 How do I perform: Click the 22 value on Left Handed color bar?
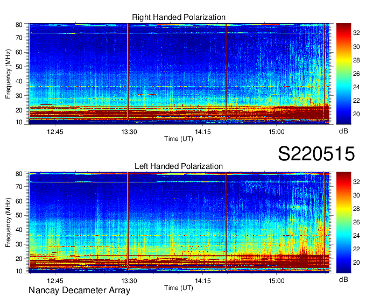356,249
